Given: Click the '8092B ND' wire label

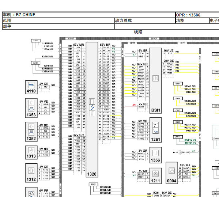Looking at the screenshot, I should point(105,193).
